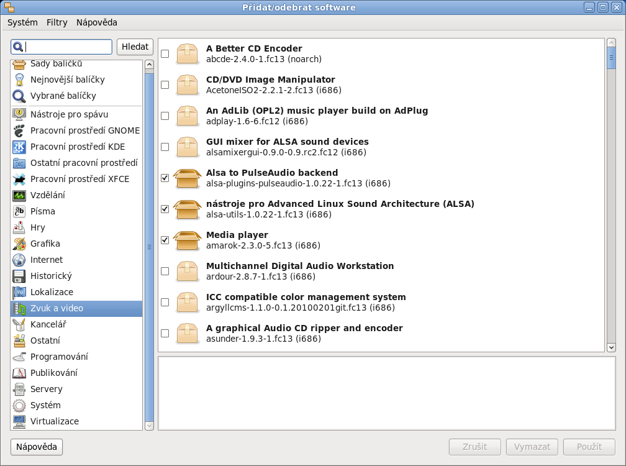
Task: Open the Nápověda menu in menu bar
Action: [x=97, y=22]
